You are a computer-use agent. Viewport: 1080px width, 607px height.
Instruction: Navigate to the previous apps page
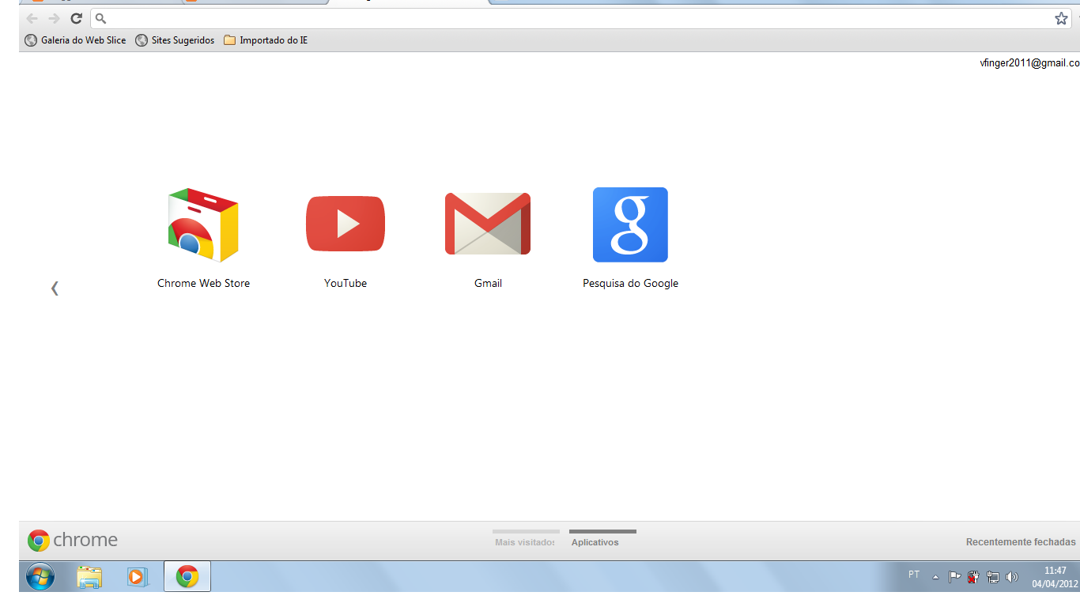coord(55,288)
